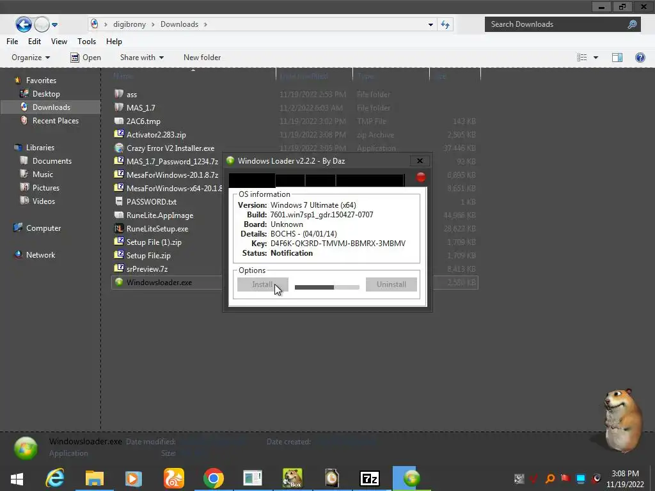Image resolution: width=655 pixels, height=491 pixels.
Task: Open File Explorer taskbar icon
Action: tap(95, 478)
